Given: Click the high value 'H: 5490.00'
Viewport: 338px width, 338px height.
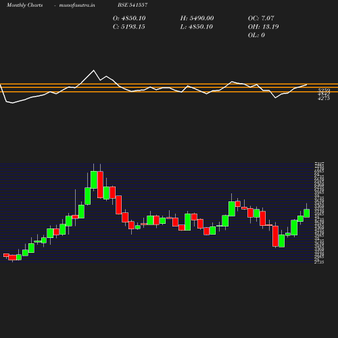Looking at the screenshot, I should pyautogui.click(x=197, y=18).
